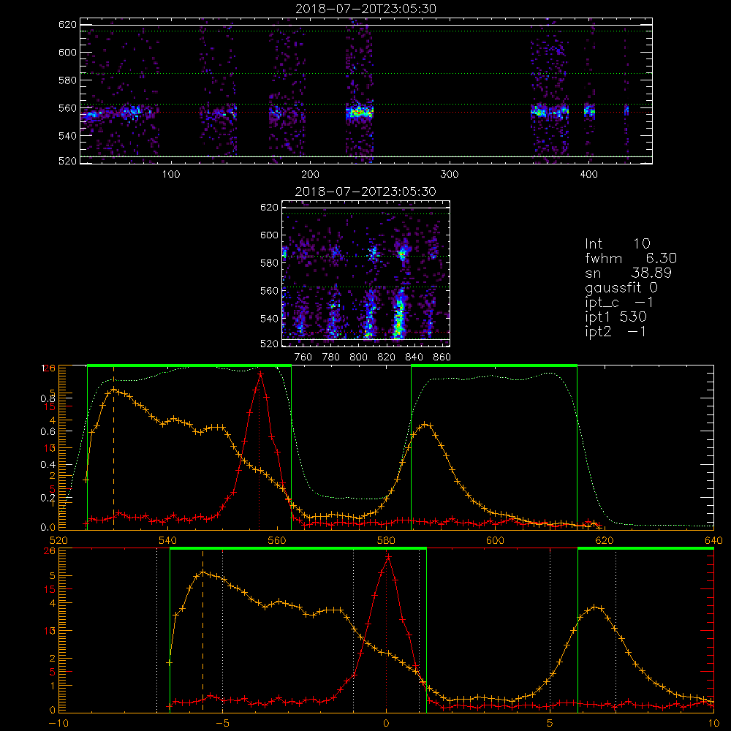Click x-axis label '860' of middle spectrogram
Screen dimensions: 731x731
click(x=442, y=357)
